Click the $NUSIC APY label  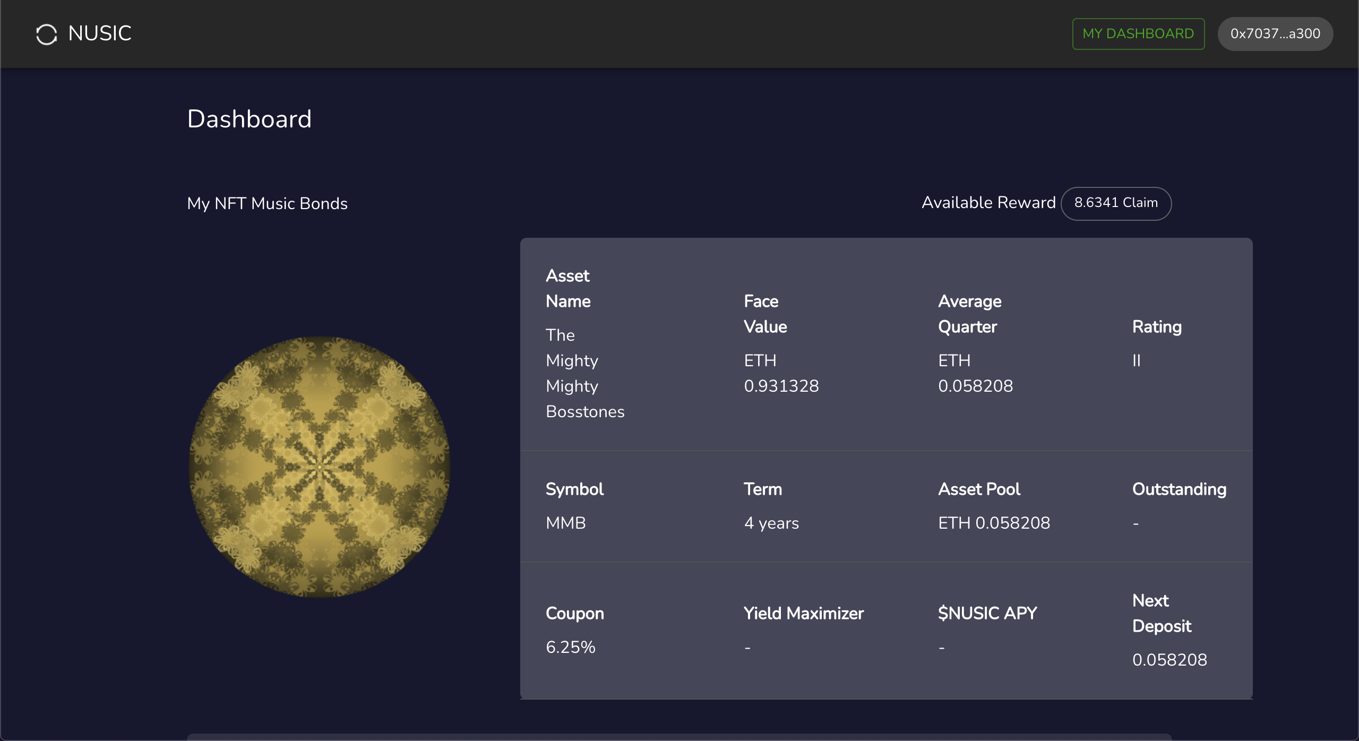pos(987,613)
